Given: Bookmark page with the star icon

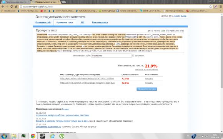Looking at the screenshot, I should pos(210,7).
